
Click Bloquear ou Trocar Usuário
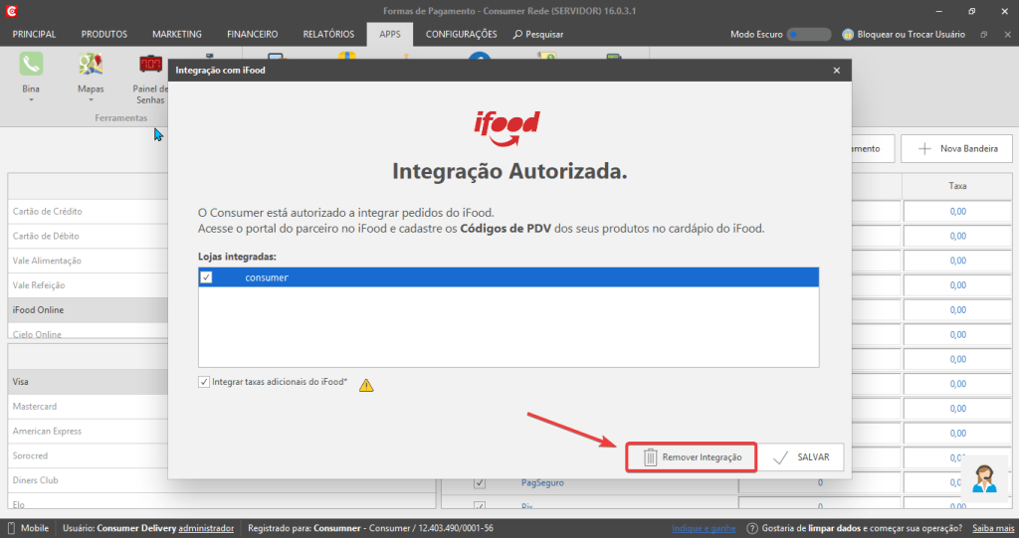point(904,35)
